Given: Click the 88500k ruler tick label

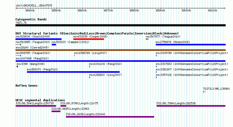Looking at the screenshot, I should click(56, 10).
